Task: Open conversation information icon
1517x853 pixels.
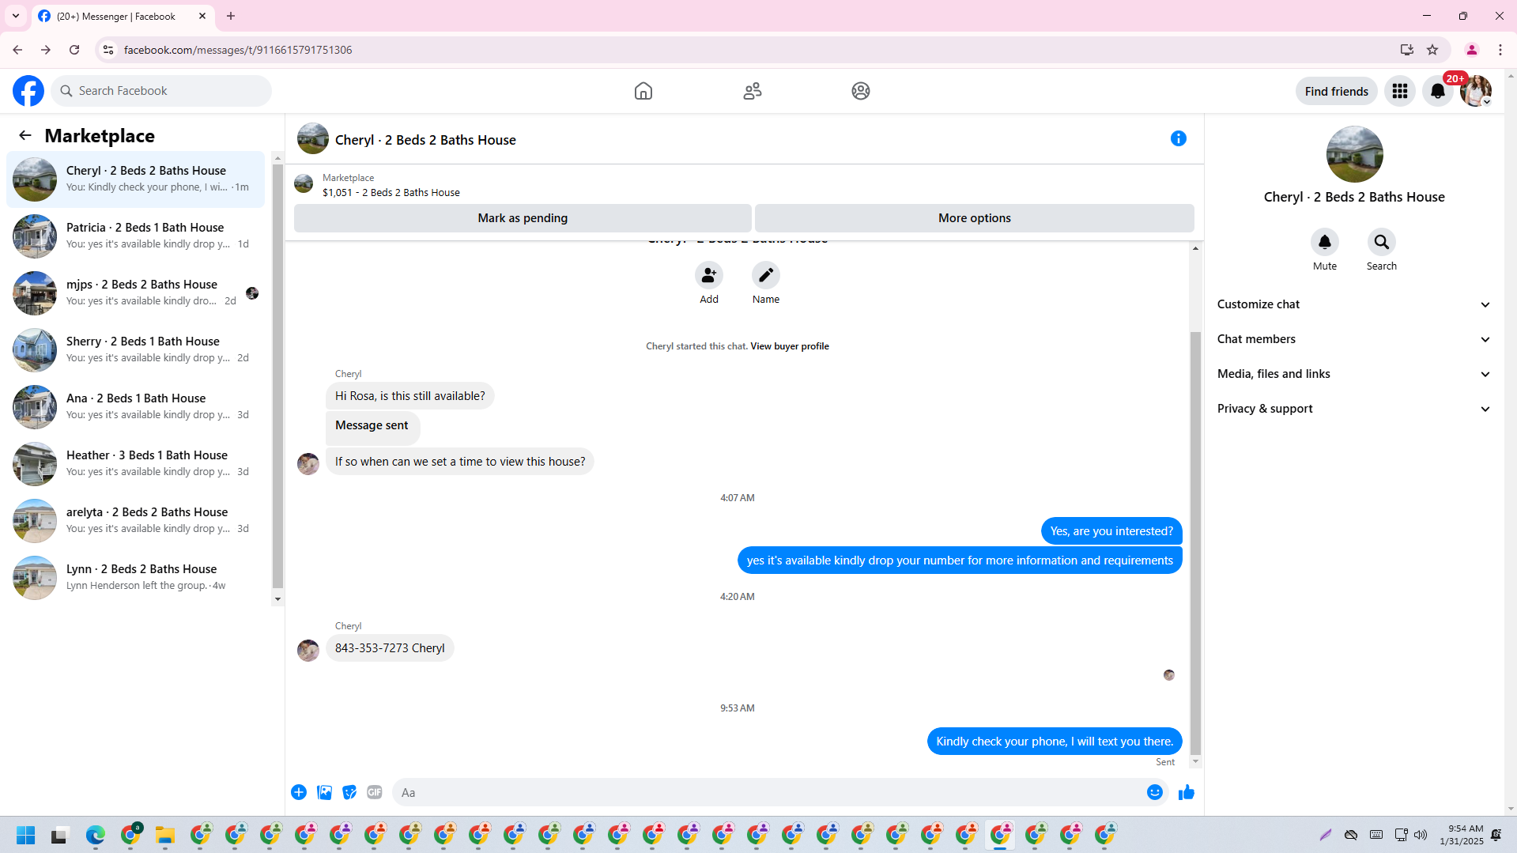Action: click(x=1179, y=138)
